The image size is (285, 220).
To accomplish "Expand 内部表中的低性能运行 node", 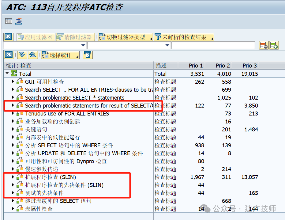I will point(13,137).
